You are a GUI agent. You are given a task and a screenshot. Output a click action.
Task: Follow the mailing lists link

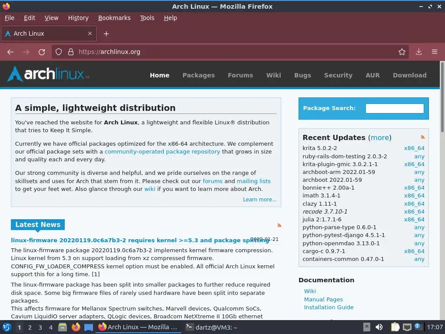pos(253,181)
